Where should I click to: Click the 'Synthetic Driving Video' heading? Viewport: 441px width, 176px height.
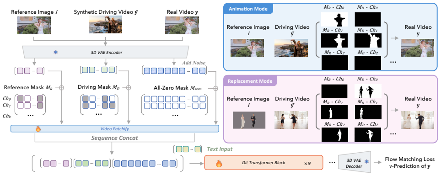[106, 12]
